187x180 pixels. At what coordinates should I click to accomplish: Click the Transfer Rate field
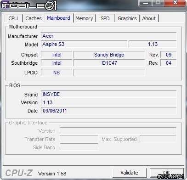click(x=79, y=139)
